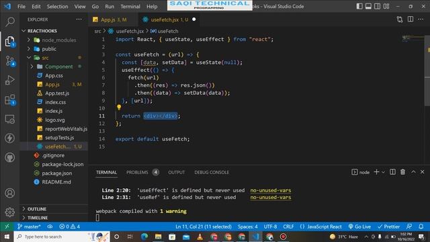This screenshot has width=430, height=242.
Task: Click the Open Changes icon in editor toolbar
Action: coord(400,19)
